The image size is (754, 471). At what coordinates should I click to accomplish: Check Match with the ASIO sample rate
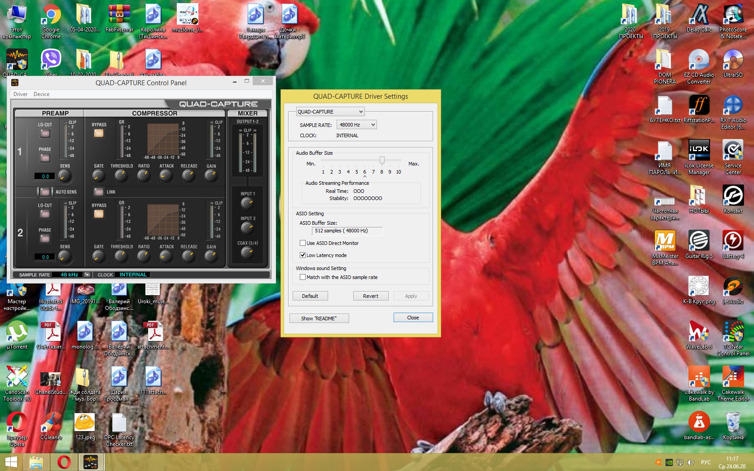pos(303,277)
